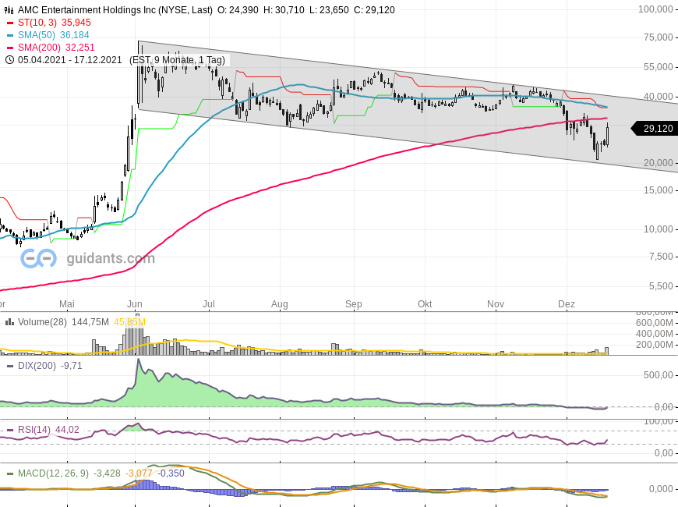Screen dimensions: 678x507
Task: Click the EST, 9 Monate, 1 Tag label
Action: (x=177, y=60)
